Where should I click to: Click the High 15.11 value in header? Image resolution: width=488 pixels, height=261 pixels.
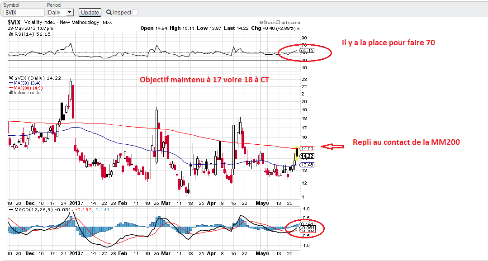[182, 28]
